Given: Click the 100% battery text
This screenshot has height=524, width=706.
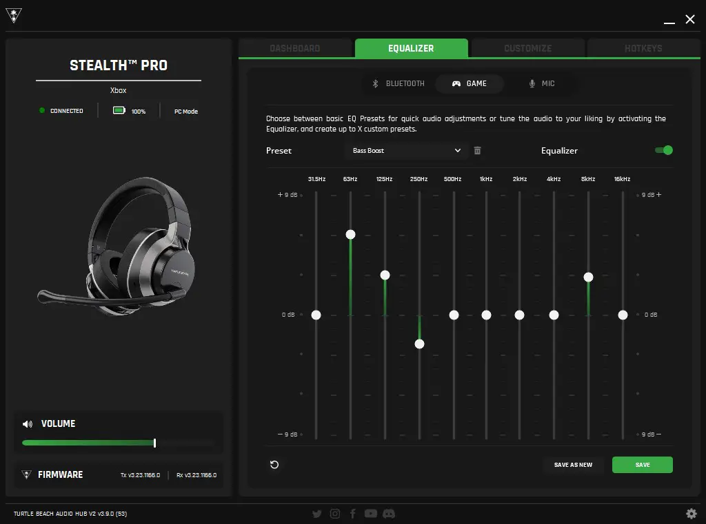Looking at the screenshot, I should pyautogui.click(x=138, y=112).
